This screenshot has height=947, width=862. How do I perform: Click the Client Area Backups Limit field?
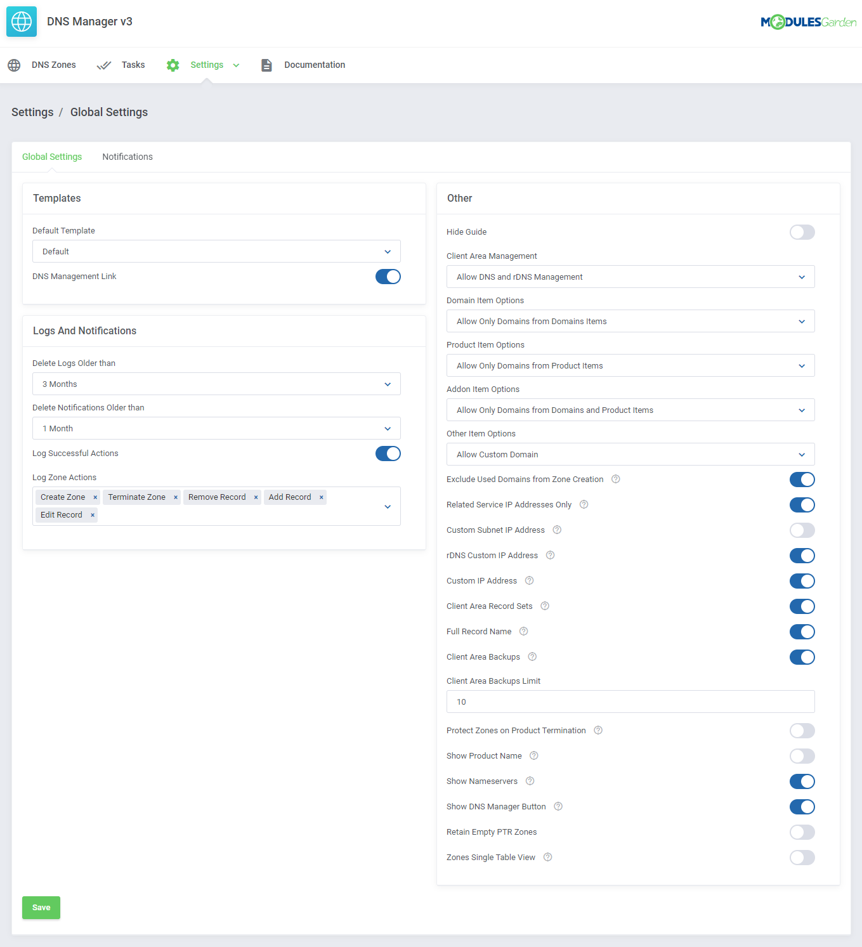click(x=630, y=702)
